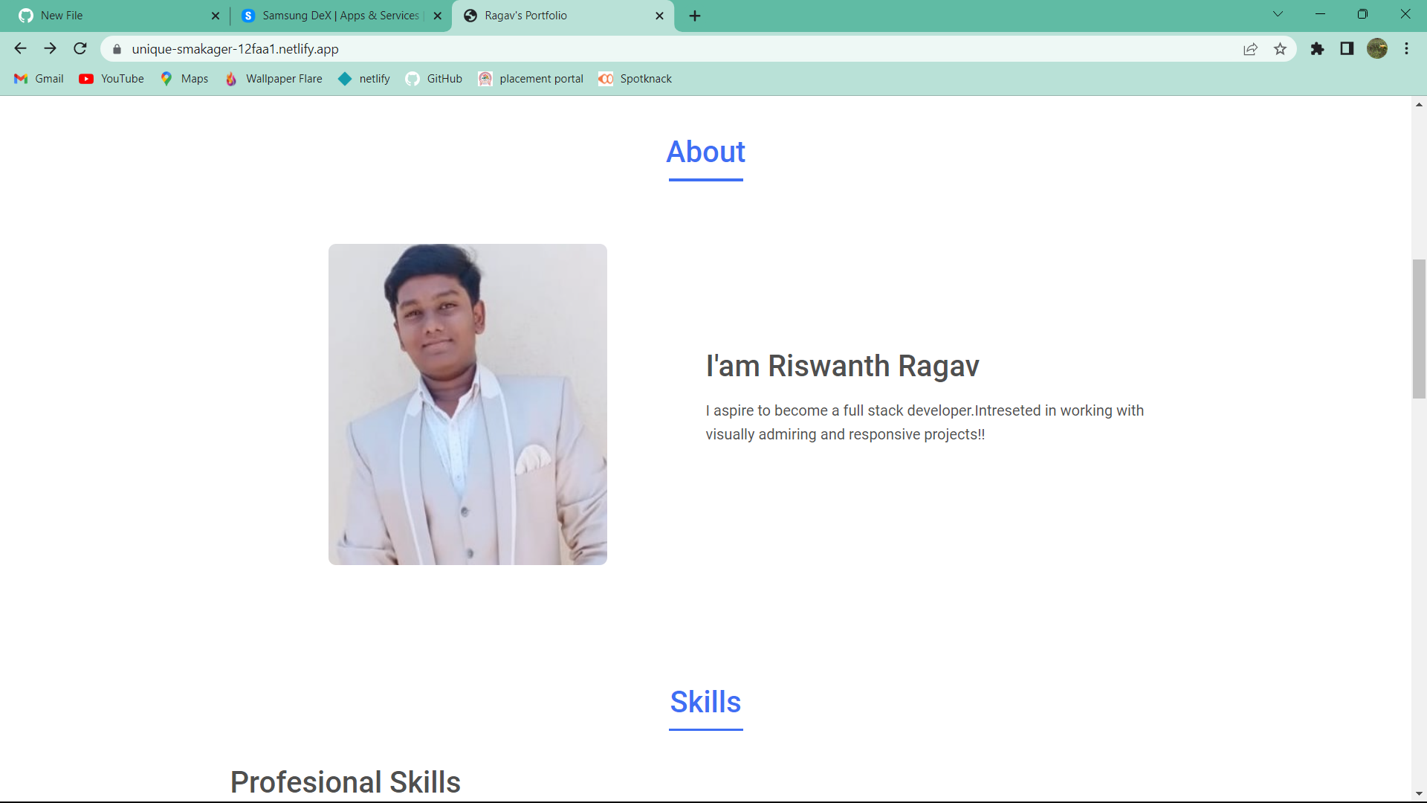Open the placement portal bookmark
This screenshot has height=803, width=1427.
[x=531, y=79]
